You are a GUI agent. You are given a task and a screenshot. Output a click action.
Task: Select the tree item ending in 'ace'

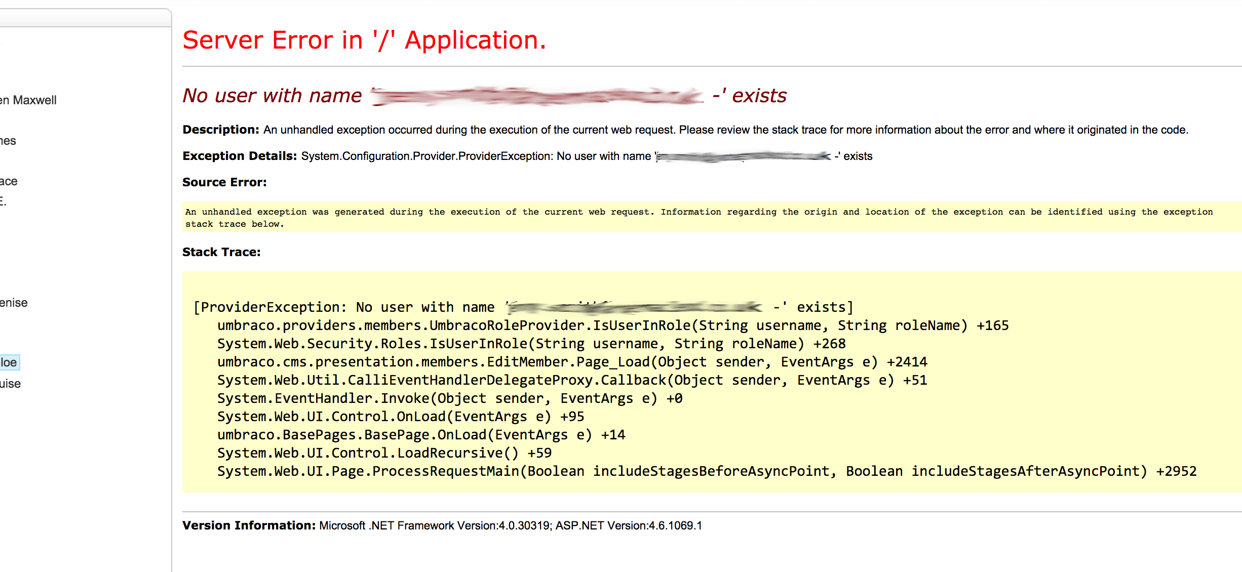[x=9, y=181]
